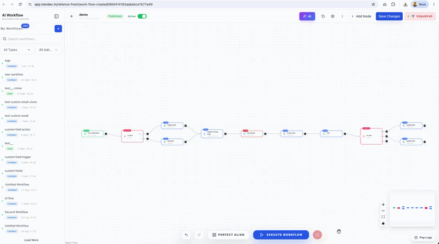Click the output handle of the Send Email node
The height and width of the screenshot is (244, 439).
tap(265, 134)
